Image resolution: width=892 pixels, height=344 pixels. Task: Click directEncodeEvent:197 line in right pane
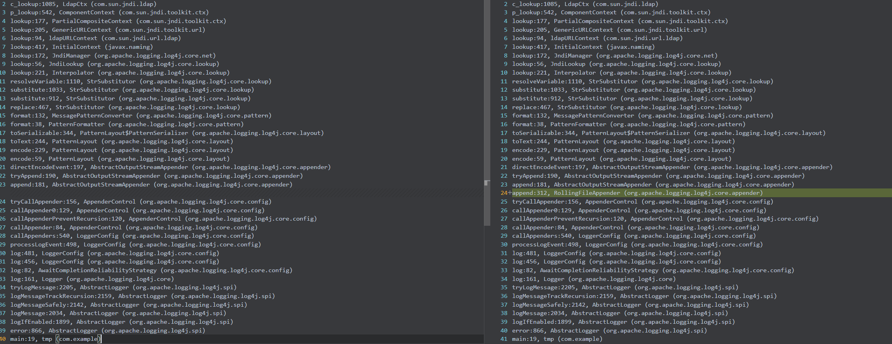pos(672,167)
